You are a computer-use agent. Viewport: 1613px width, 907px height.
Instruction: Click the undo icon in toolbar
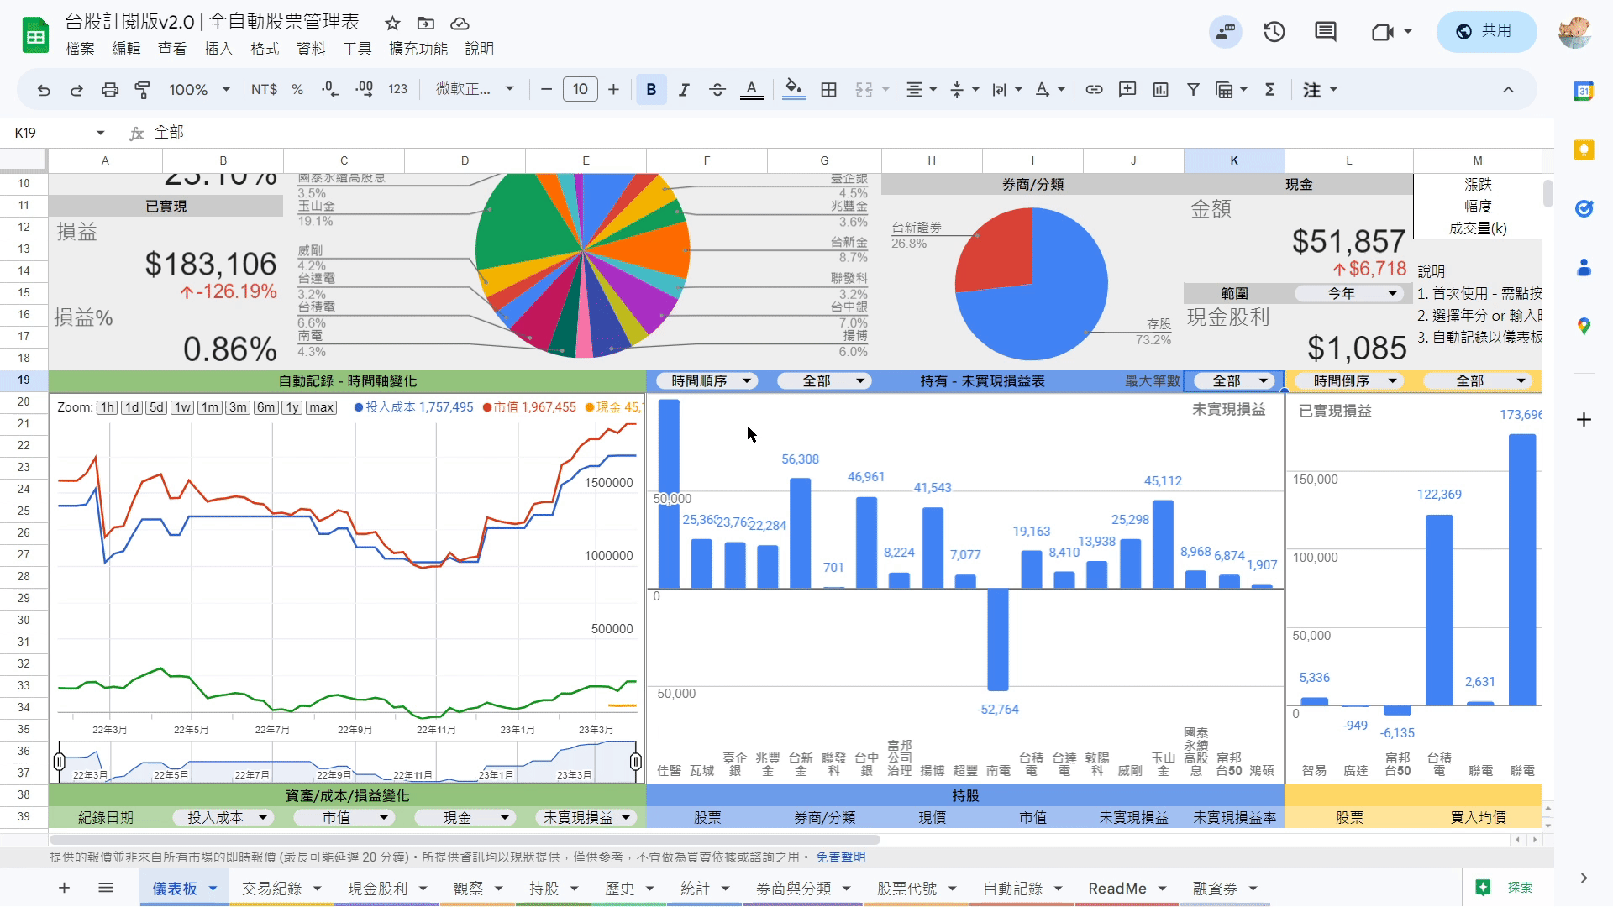coord(44,90)
